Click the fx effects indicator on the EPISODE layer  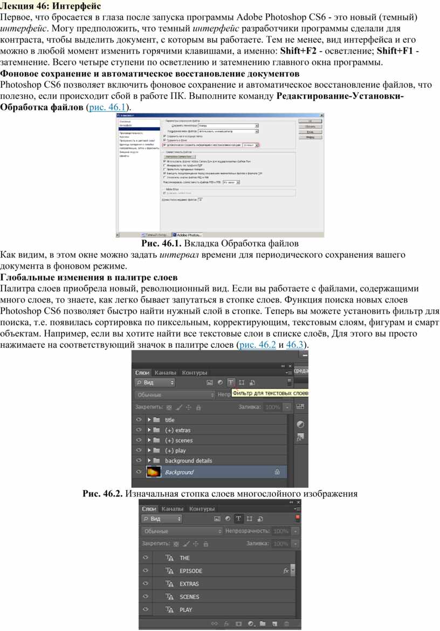coord(286,571)
